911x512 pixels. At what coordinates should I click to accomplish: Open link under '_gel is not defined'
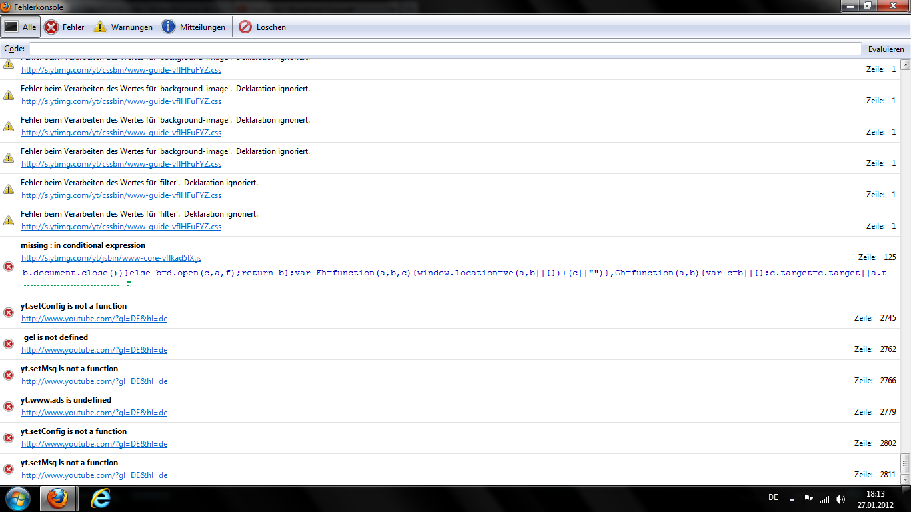pyautogui.click(x=94, y=350)
